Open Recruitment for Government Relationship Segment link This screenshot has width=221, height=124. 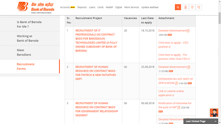click(x=97, y=109)
